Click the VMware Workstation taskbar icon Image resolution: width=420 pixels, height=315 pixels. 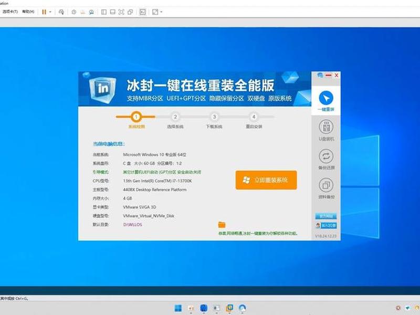pos(229,308)
